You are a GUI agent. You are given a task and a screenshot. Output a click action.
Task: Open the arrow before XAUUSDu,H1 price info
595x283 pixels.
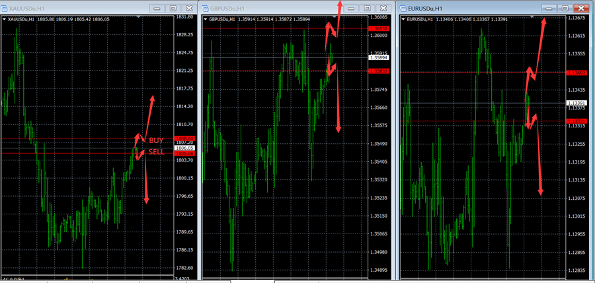pos(5,19)
